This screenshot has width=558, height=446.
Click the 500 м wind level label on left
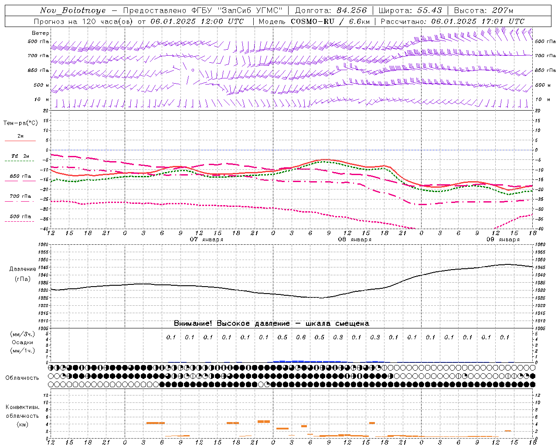pyautogui.click(x=41, y=85)
